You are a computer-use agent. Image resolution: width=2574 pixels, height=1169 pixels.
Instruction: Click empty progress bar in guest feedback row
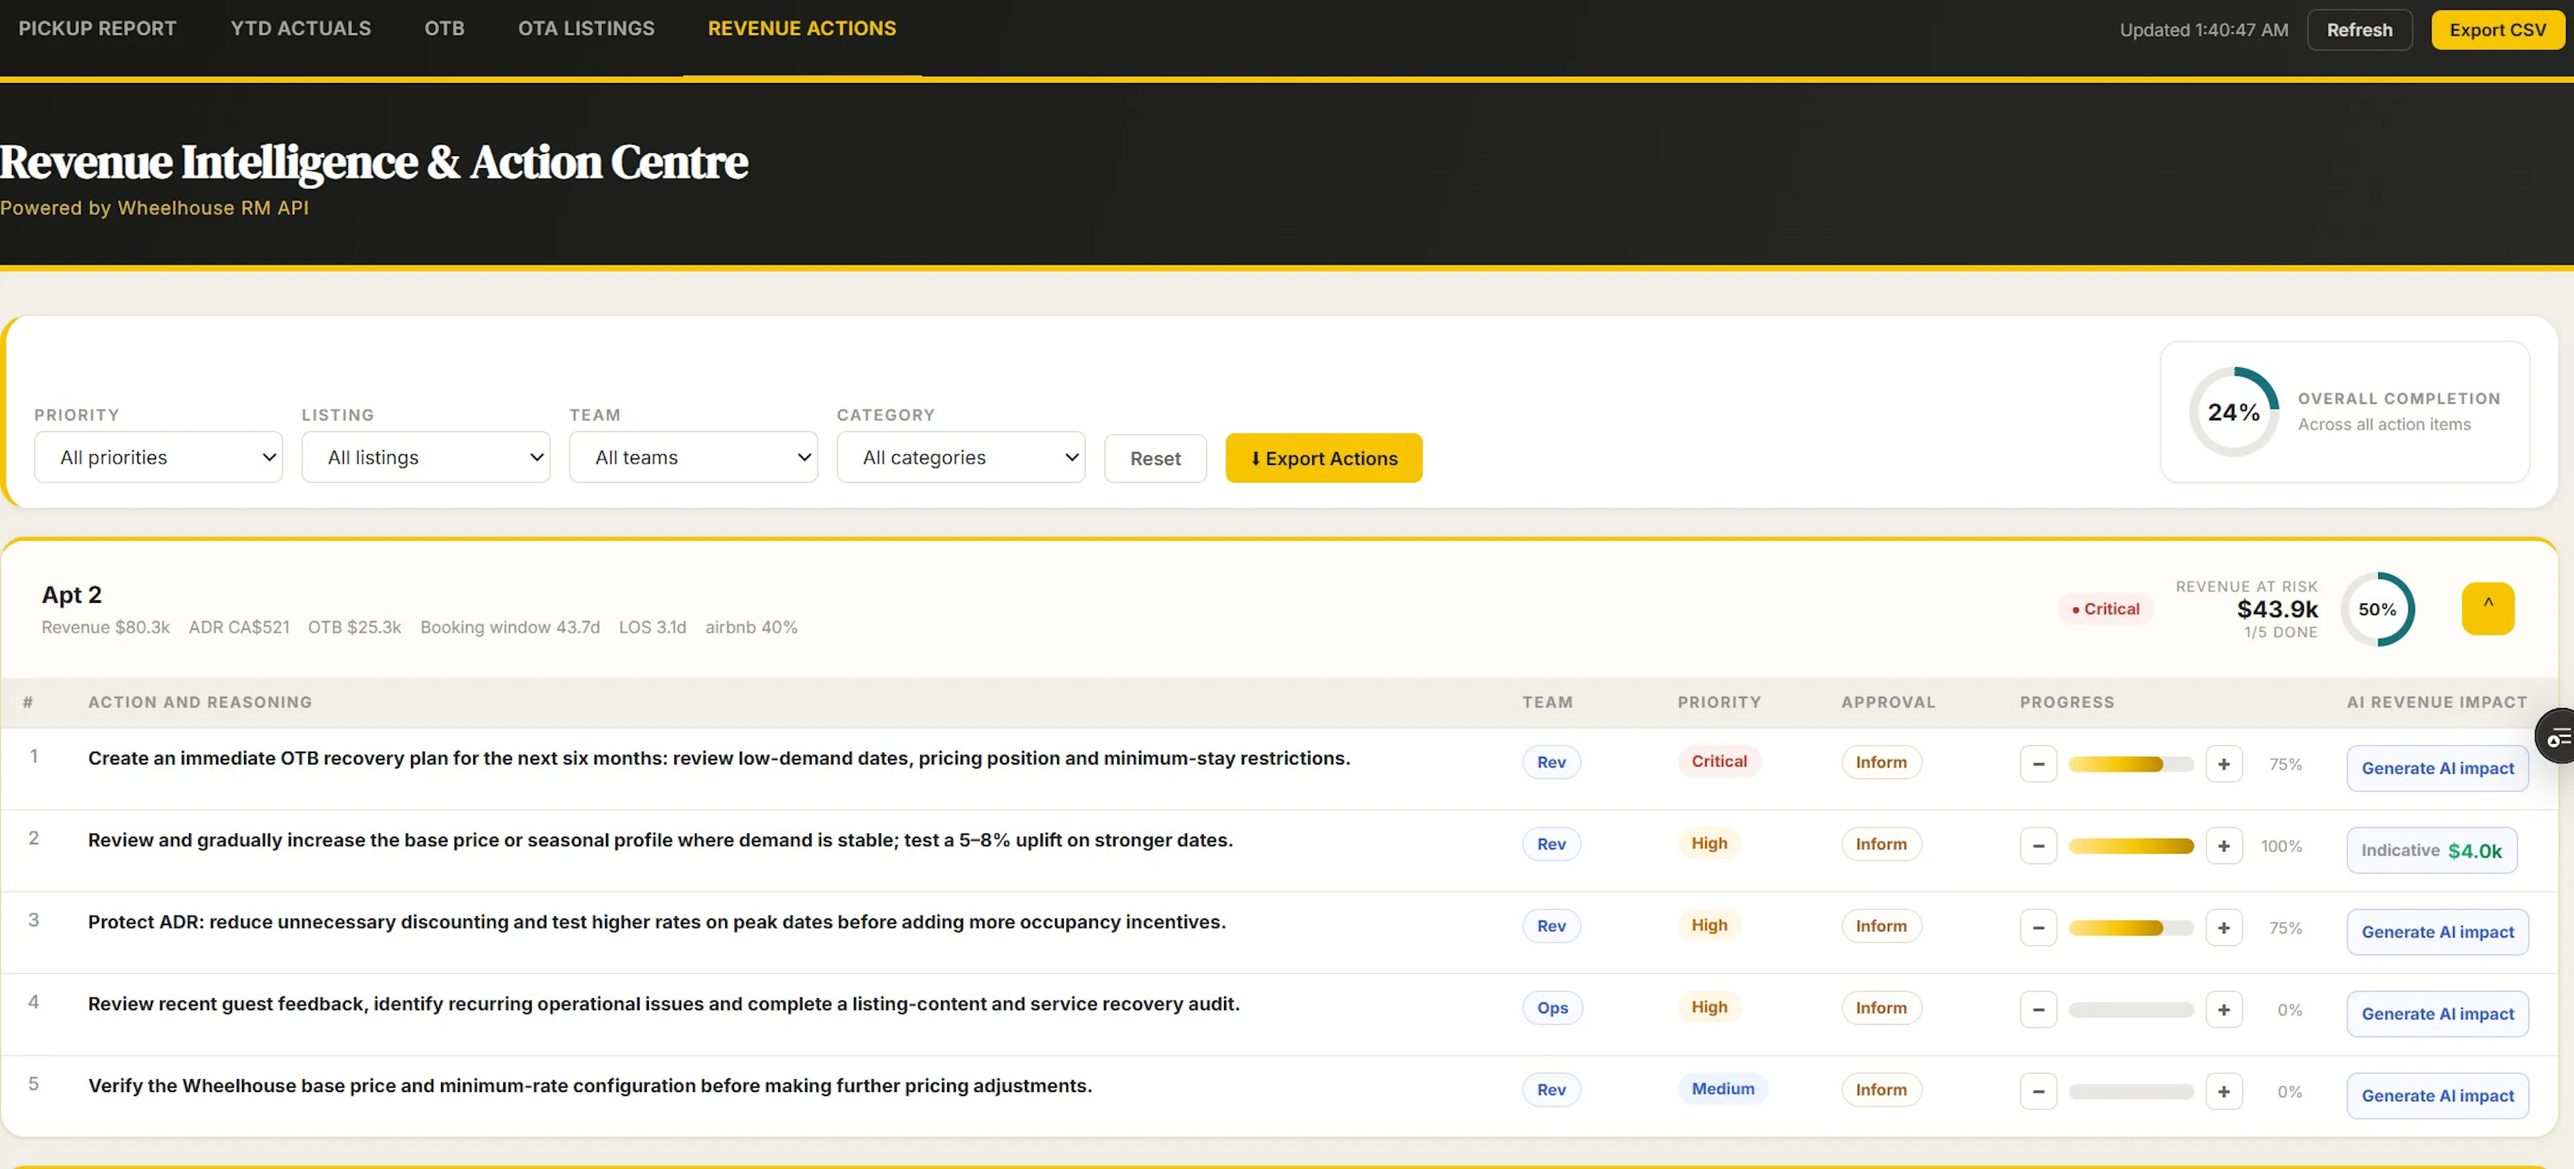click(x=2130, y=1010)
